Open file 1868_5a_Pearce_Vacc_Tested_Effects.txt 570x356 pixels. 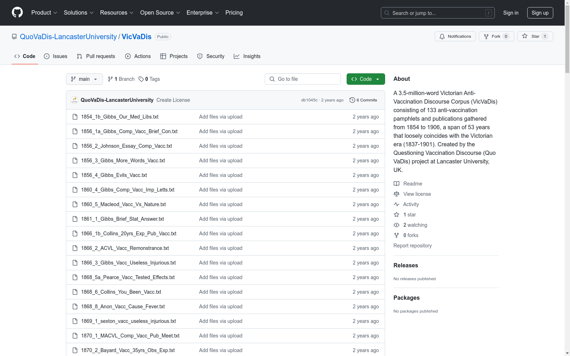point(128,277)
